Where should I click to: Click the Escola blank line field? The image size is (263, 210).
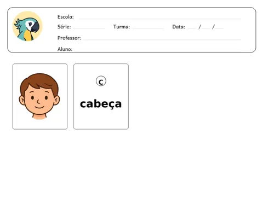click(160, 19)
